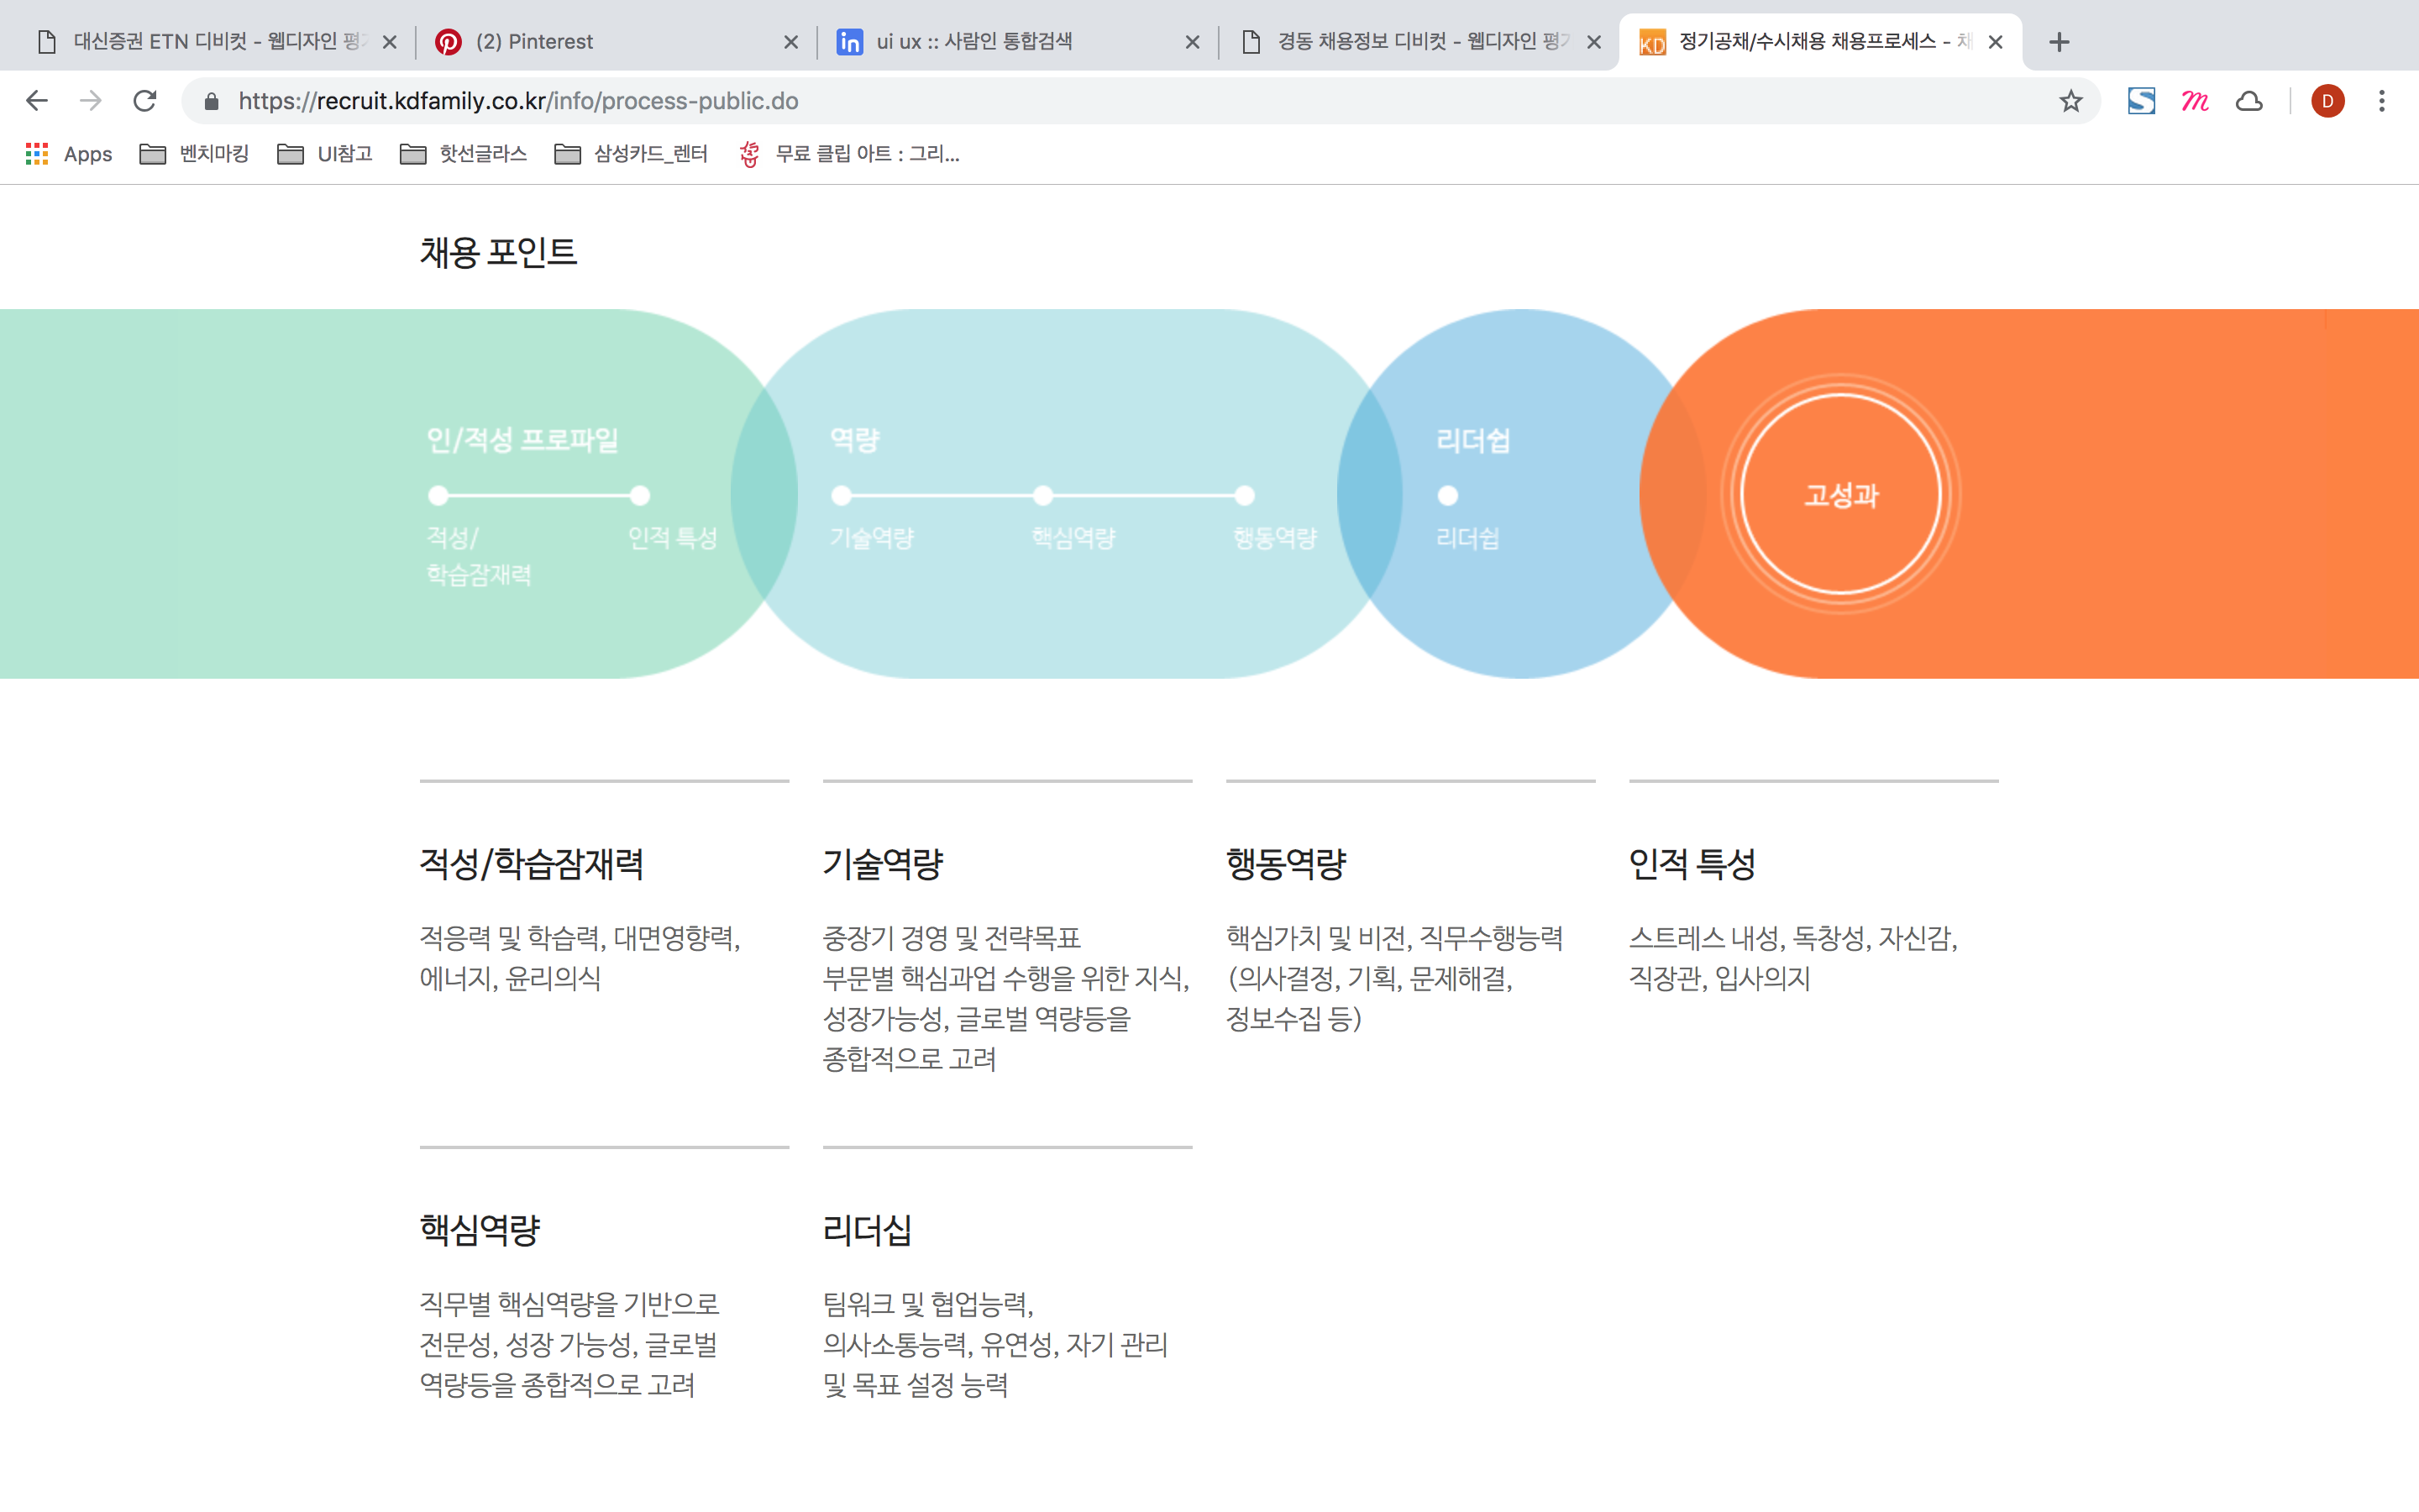Open the UI참고 bookmarks folder
This screenshot has width=2419, height=1512.
coord(325,154)
